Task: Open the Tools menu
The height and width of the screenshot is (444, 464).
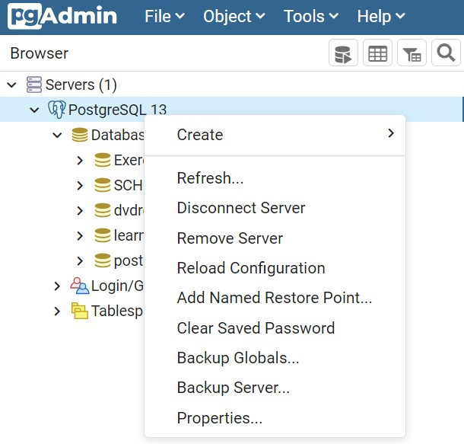Action: pyautogui.click(x=310, y=16)
